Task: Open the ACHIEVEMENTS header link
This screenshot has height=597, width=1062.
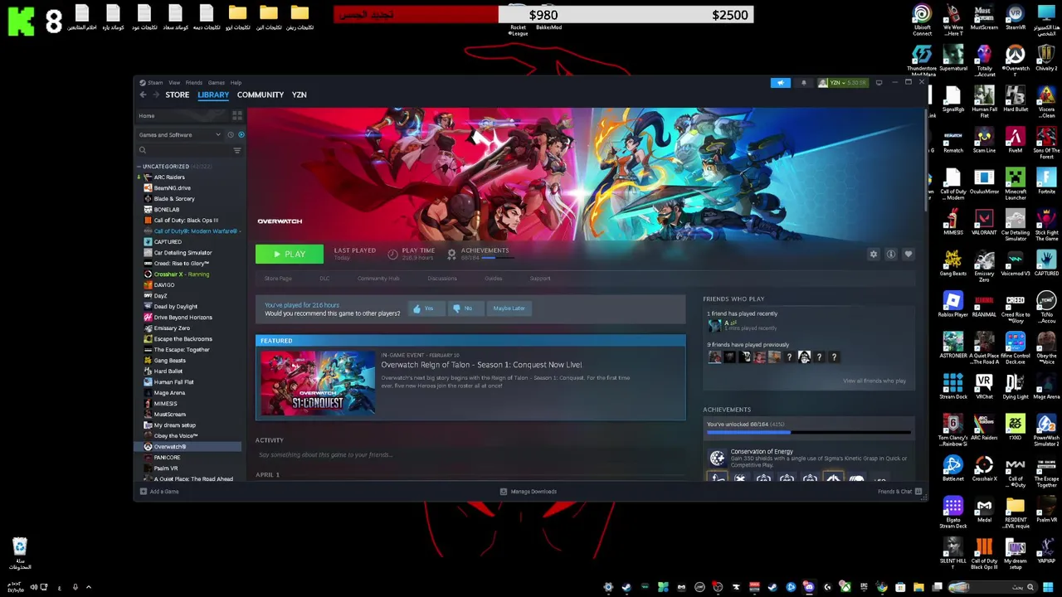Action: point(485,250)
